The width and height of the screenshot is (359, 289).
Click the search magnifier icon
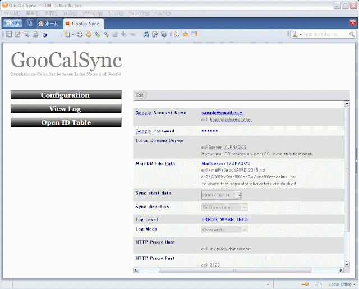(352, 35)
